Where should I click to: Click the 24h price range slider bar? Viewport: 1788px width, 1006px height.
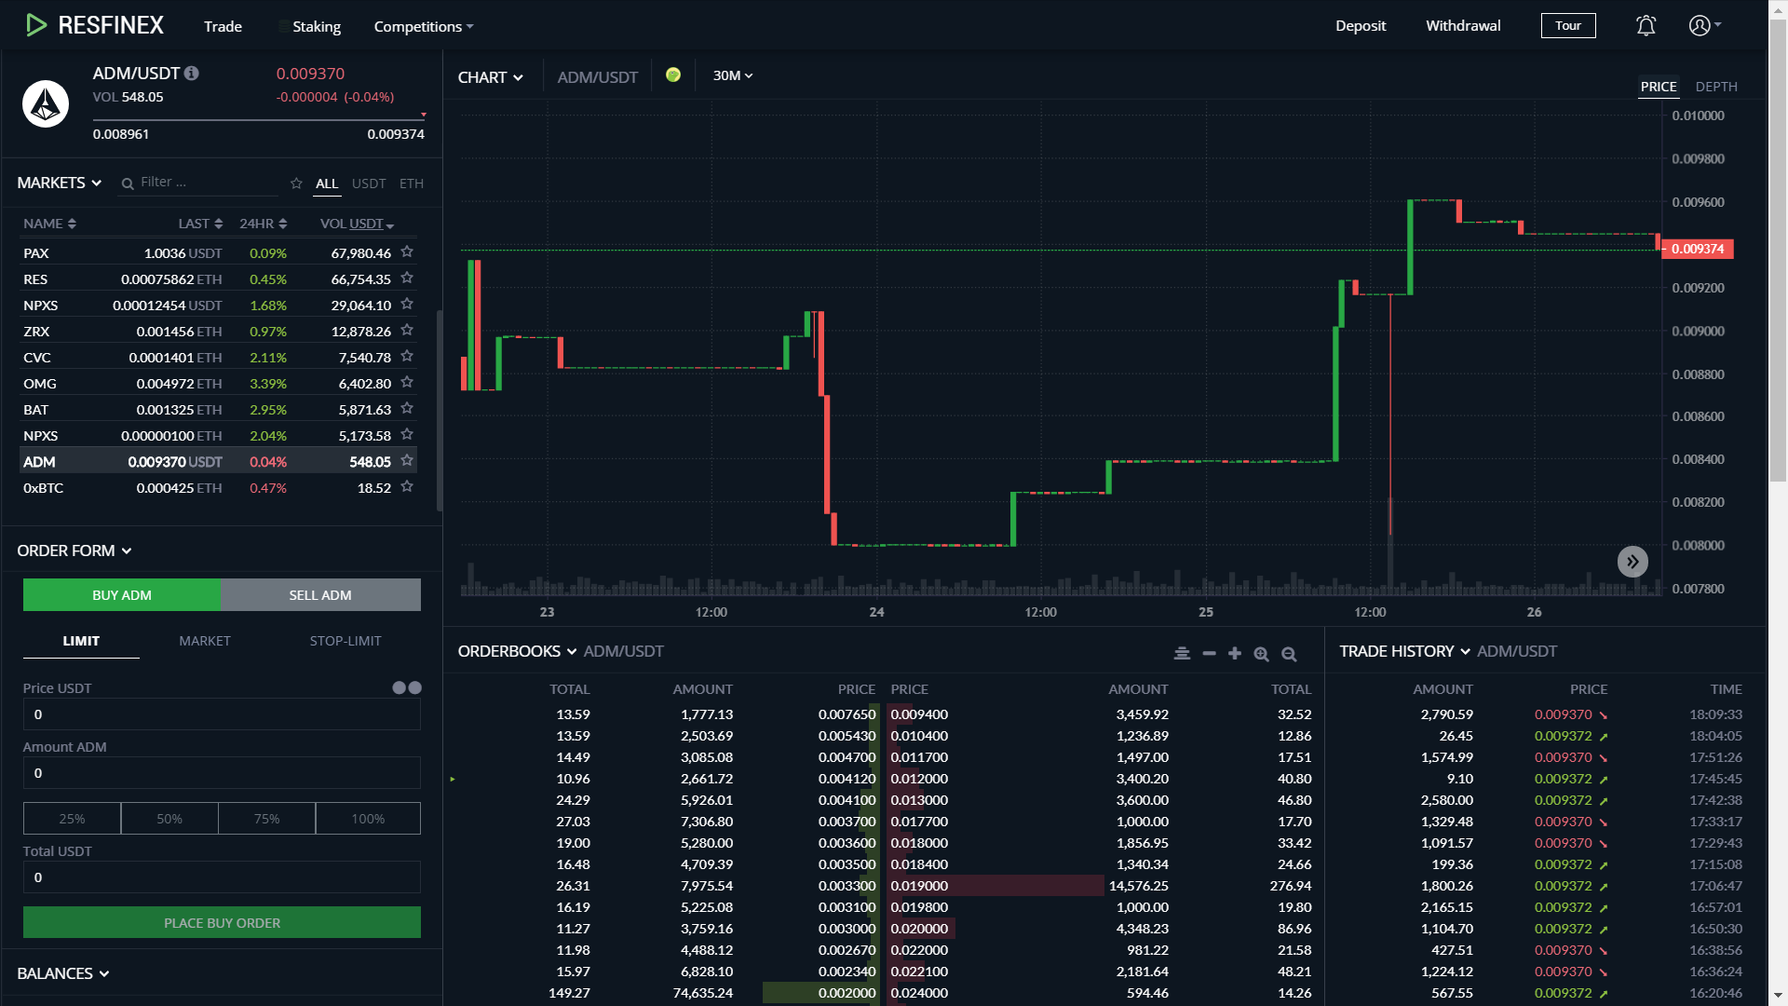(259, 119)
